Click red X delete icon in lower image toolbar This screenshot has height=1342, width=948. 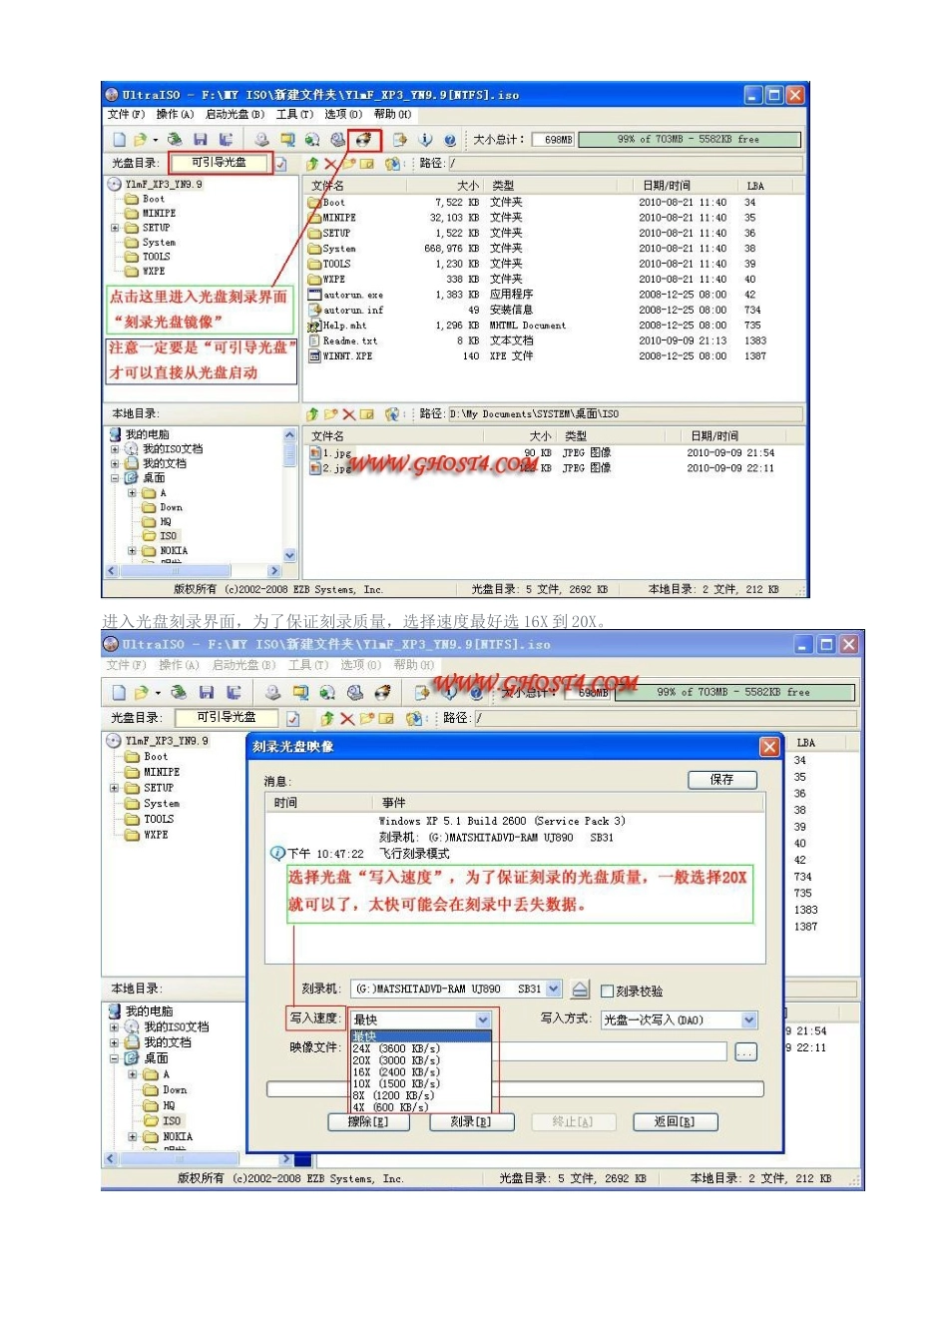point(347,719)
